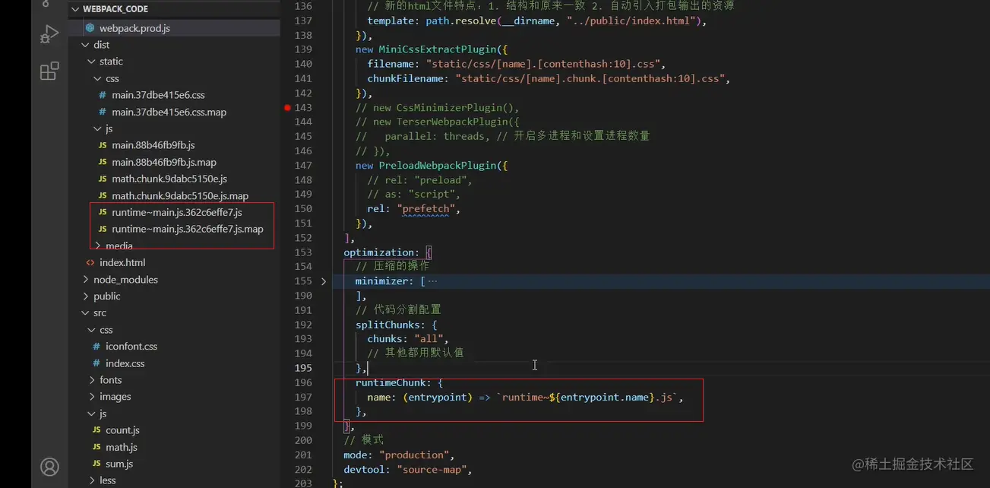
Task: Expand the fonts folder
Action: (91, 380)
